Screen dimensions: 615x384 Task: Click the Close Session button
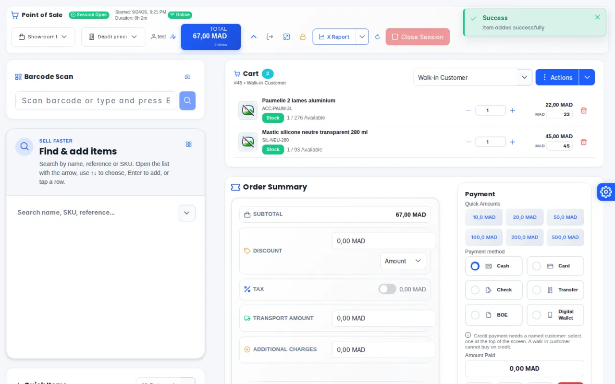click(x=418, y=37)
